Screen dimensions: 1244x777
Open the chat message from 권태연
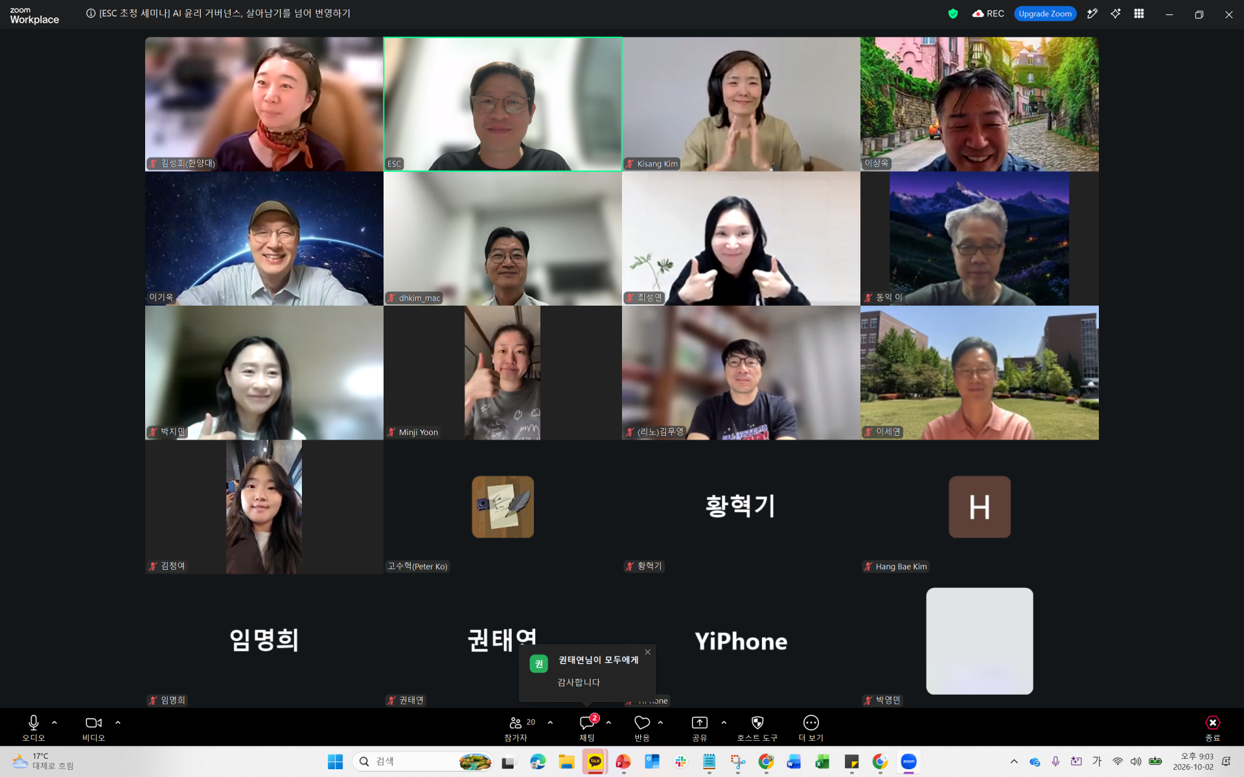click(587, 673)
